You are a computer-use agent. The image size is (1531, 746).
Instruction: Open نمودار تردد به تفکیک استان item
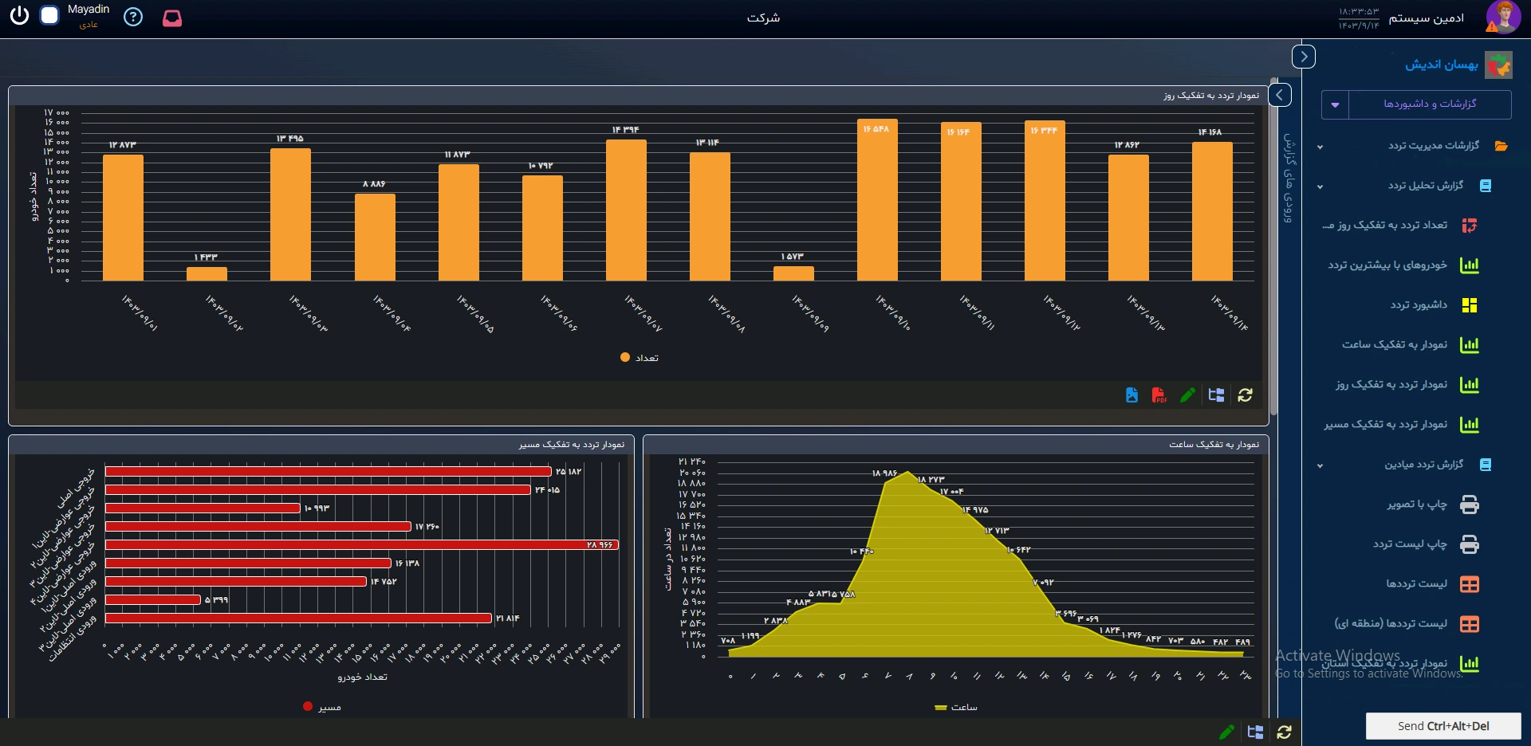(x=1385, y=664)
